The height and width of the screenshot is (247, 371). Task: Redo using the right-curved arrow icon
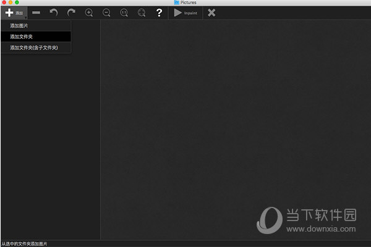pyautogui.click(x=71, y=12)
